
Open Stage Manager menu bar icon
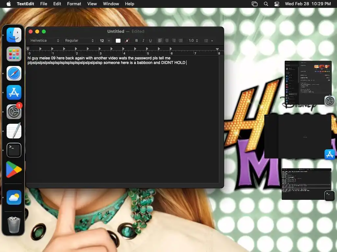point(254,4)
